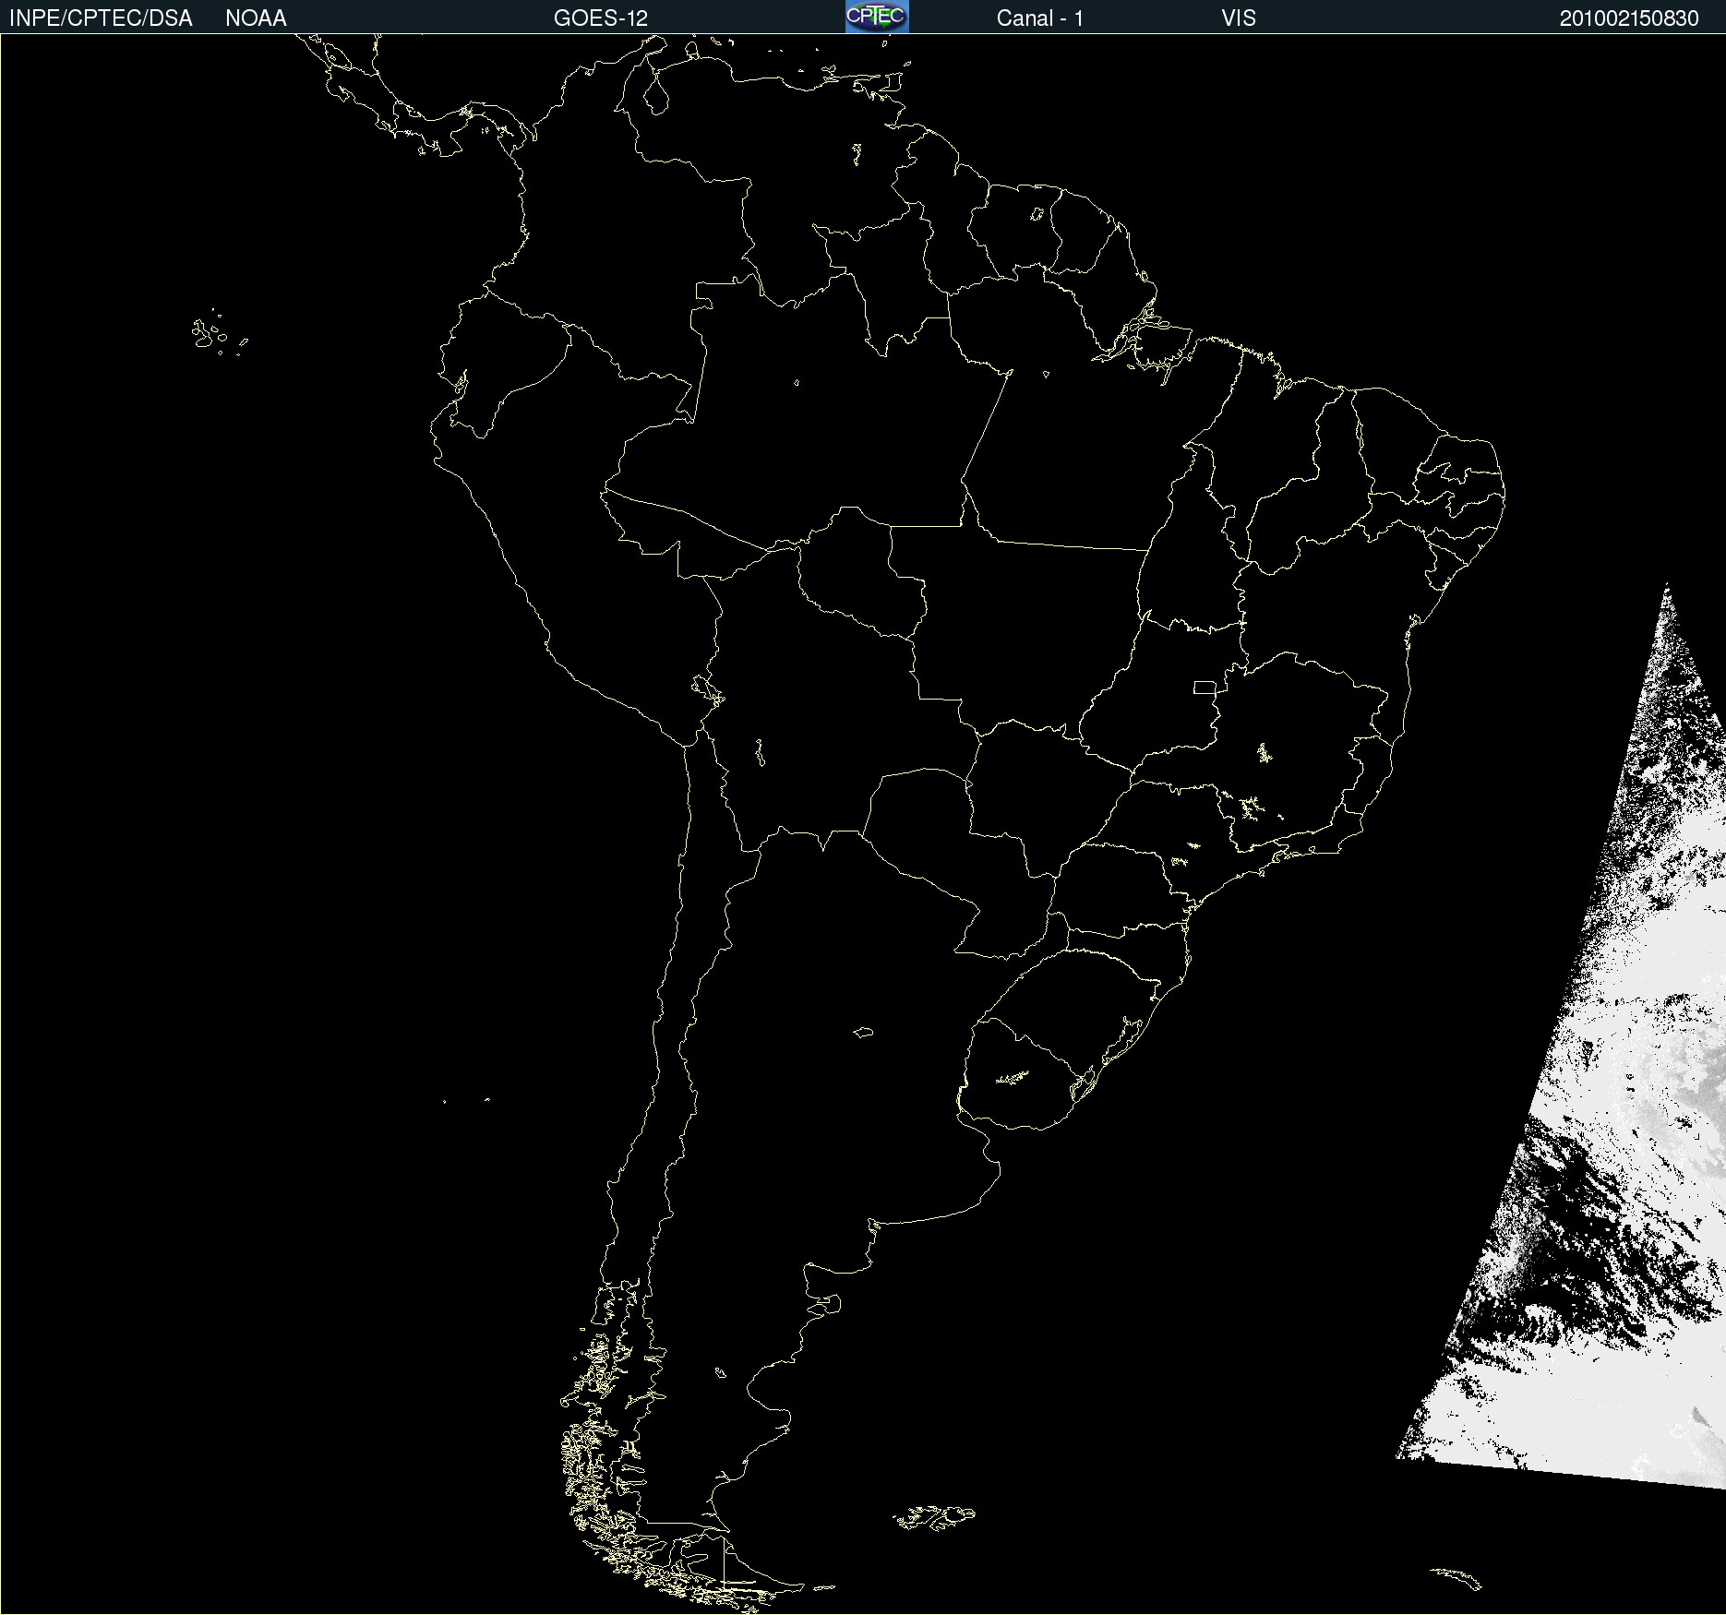
Task: Click the GOES-12 satellite label
Action: pyautogui.click(x=601, y=18)
